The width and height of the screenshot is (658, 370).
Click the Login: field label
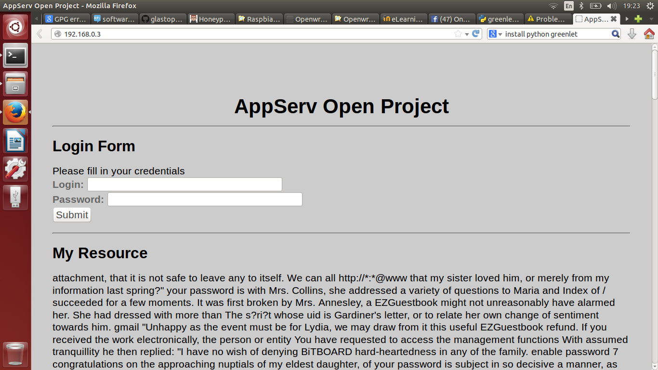click(x=68, y=185)
